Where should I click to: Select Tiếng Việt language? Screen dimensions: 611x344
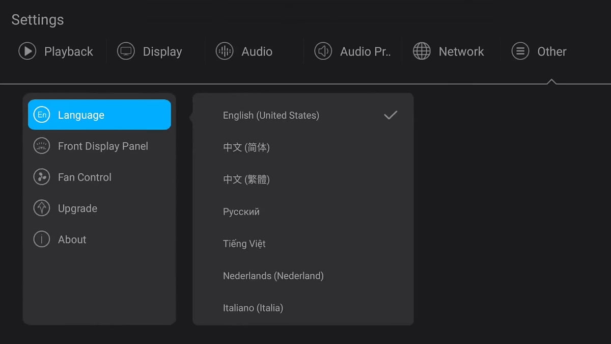(x=244, y=244)
